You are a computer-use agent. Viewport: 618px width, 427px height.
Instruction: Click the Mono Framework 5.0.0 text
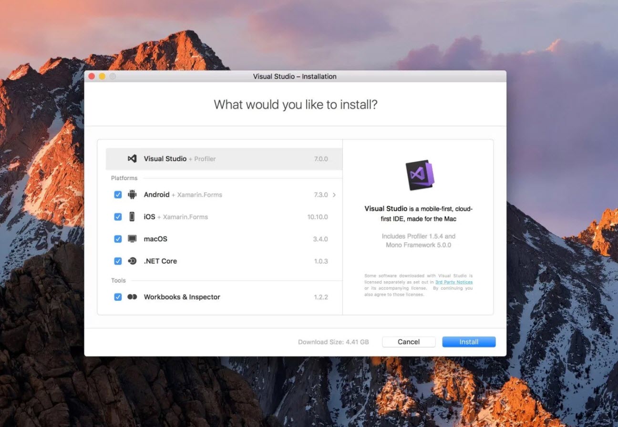click(418, 245)
